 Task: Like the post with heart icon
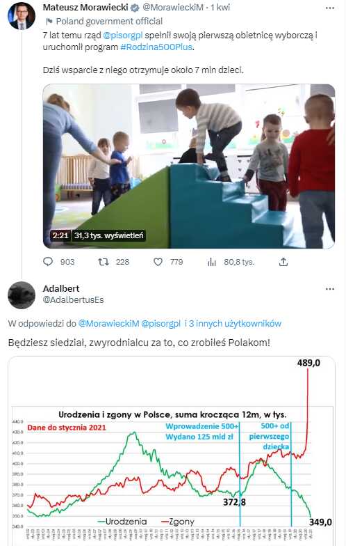pyautogui.click(x=158, y=262)
